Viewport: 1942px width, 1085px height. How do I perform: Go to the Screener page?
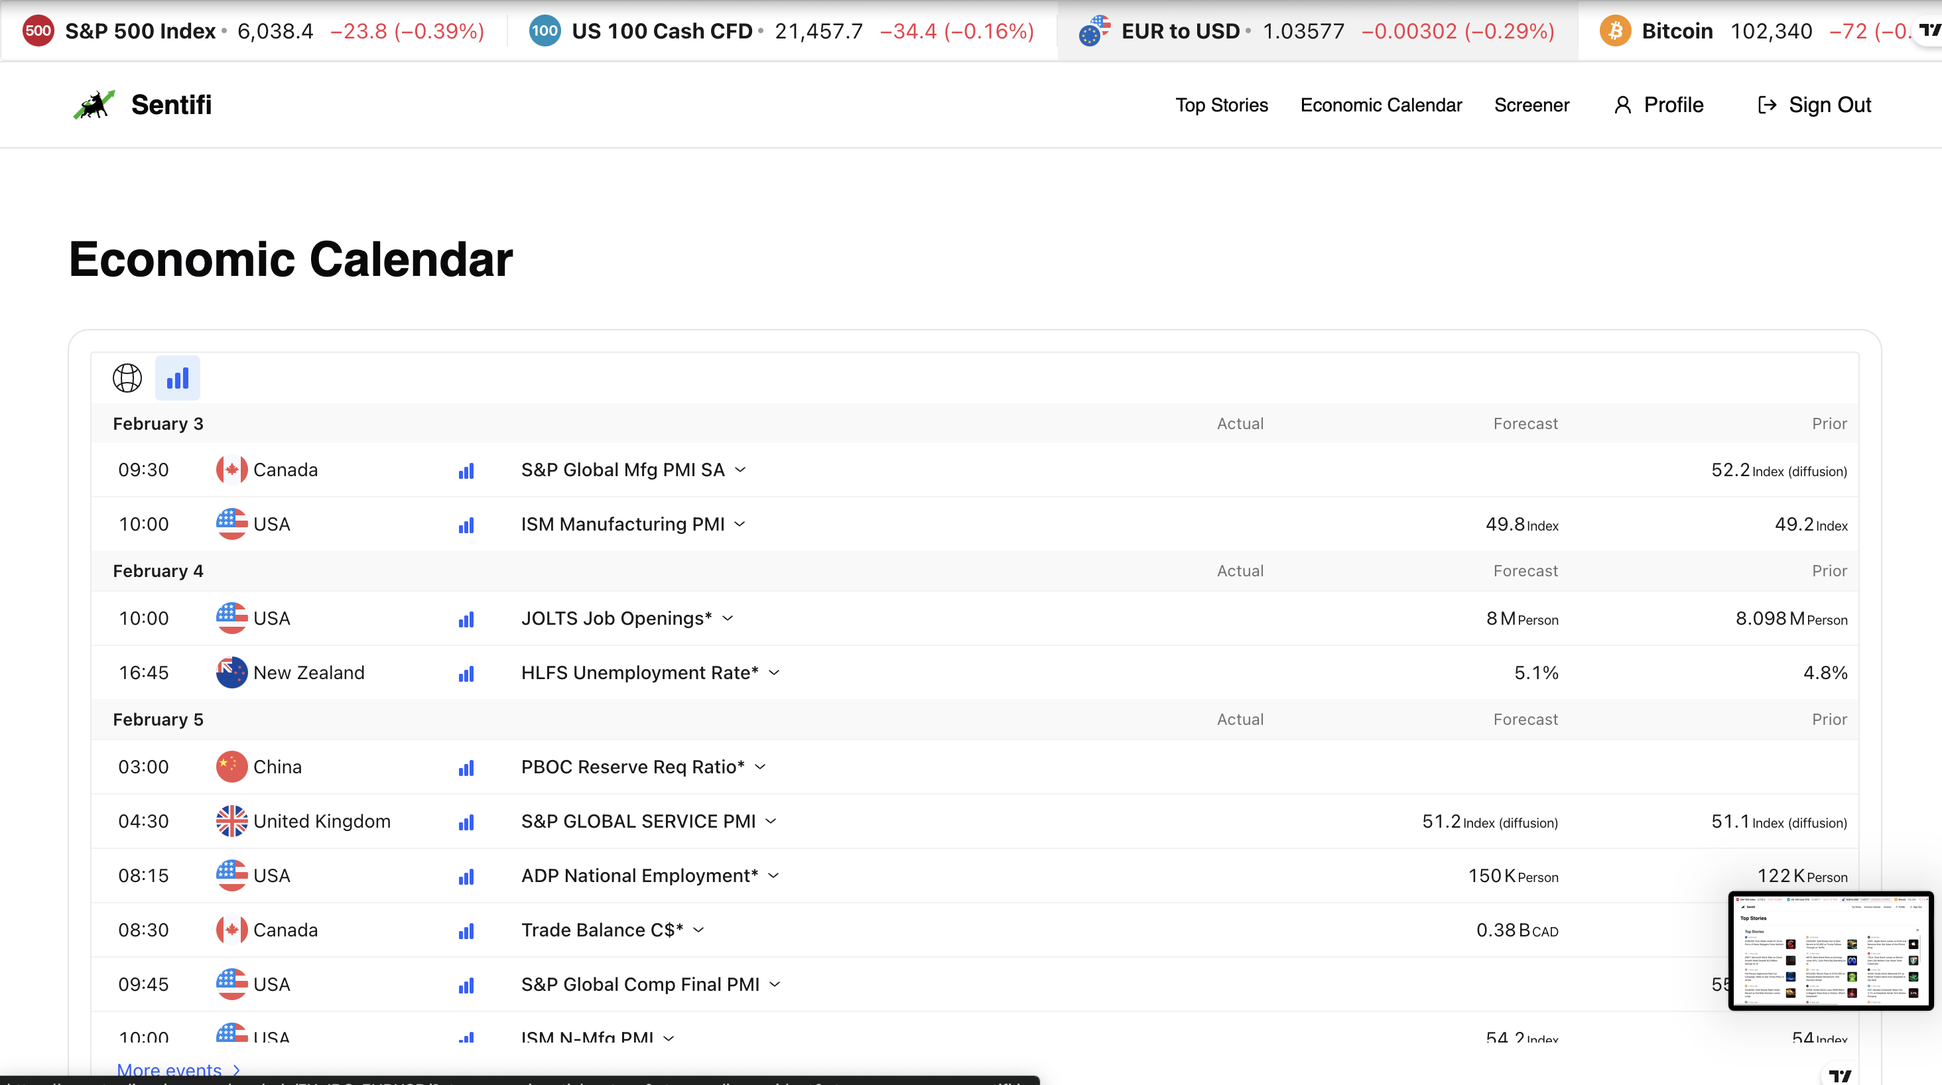pyautogui.click(x=1531, y=105)
